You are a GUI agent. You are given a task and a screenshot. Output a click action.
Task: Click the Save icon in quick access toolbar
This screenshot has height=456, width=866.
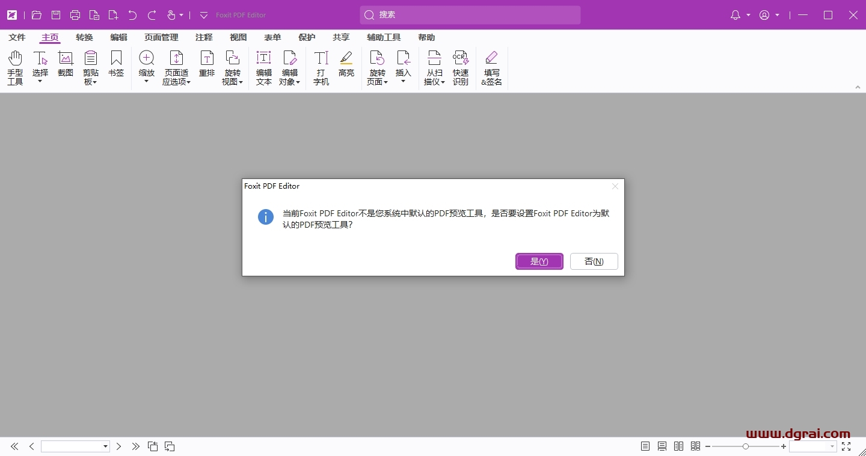pyautogui.click(x=56, y=15)
